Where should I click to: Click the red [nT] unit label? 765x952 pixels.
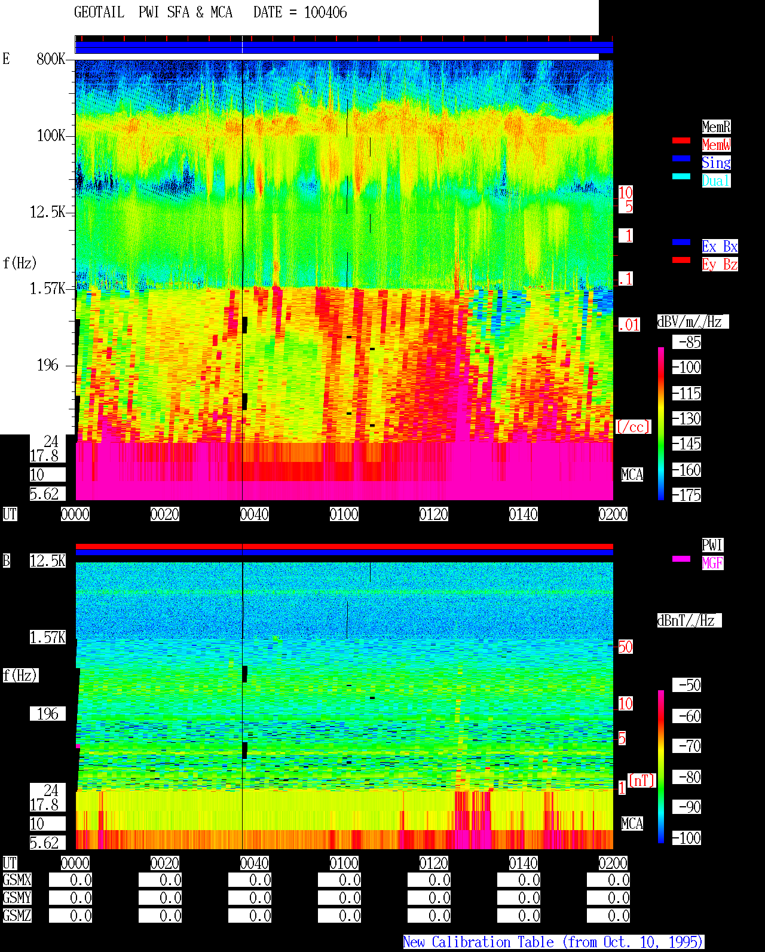pos(642,780)
